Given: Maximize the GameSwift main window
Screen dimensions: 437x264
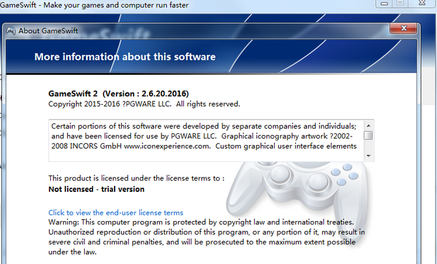Looking at the screenshot, I should click(401, 3).
